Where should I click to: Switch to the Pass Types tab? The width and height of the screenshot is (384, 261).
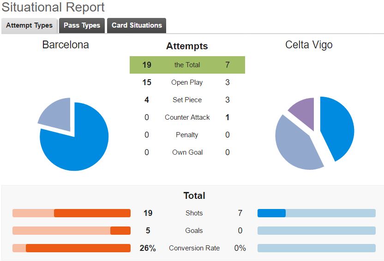(82, 25)
